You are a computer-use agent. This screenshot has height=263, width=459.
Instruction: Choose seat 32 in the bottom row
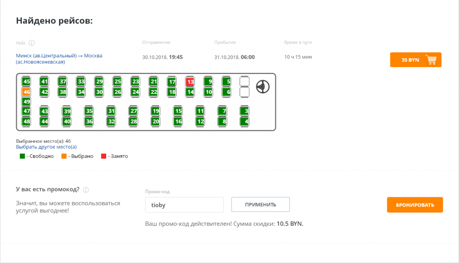click(x=111, y=121)
